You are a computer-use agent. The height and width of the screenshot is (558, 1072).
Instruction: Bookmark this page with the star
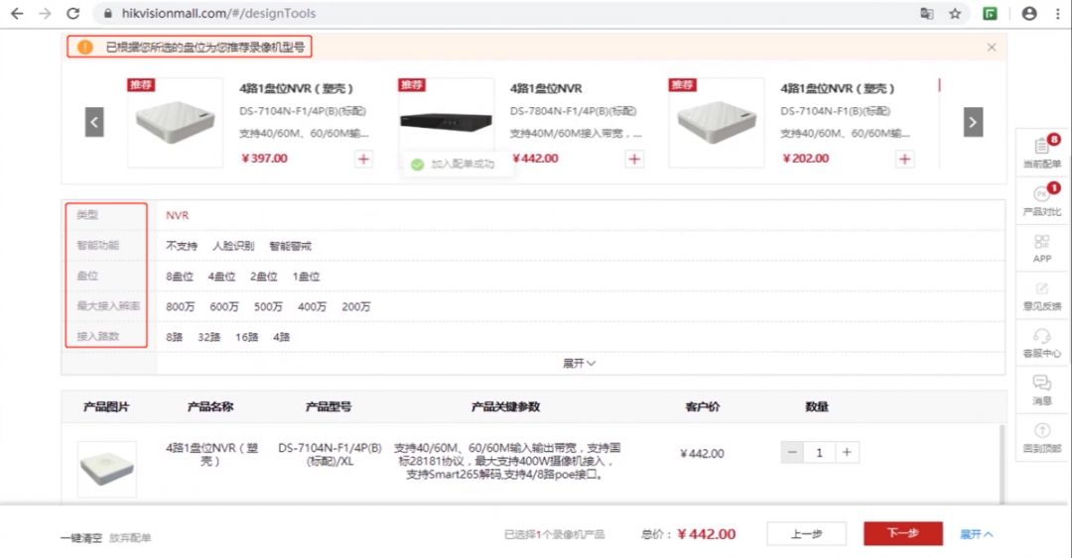955,13
